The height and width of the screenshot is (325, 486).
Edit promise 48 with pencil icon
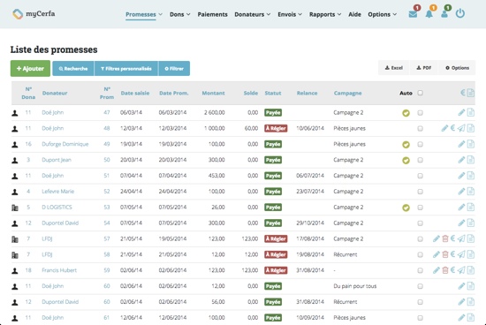pos(444,128)
